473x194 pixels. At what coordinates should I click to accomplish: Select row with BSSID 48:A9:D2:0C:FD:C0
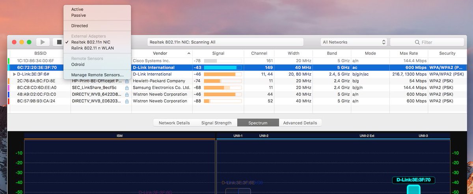coord(237,94)
